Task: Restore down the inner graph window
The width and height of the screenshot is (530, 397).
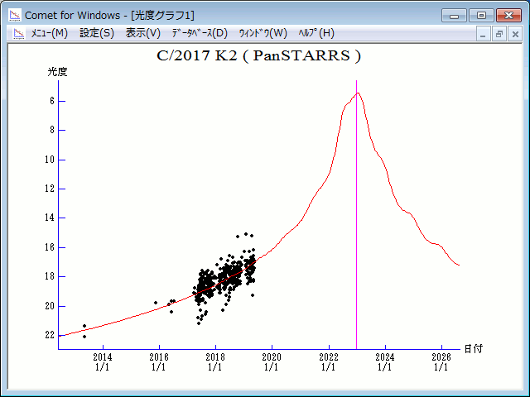Action: tap(499, 34)
